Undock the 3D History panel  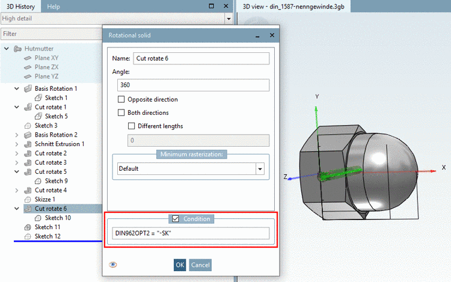click(x=212, y=6)
